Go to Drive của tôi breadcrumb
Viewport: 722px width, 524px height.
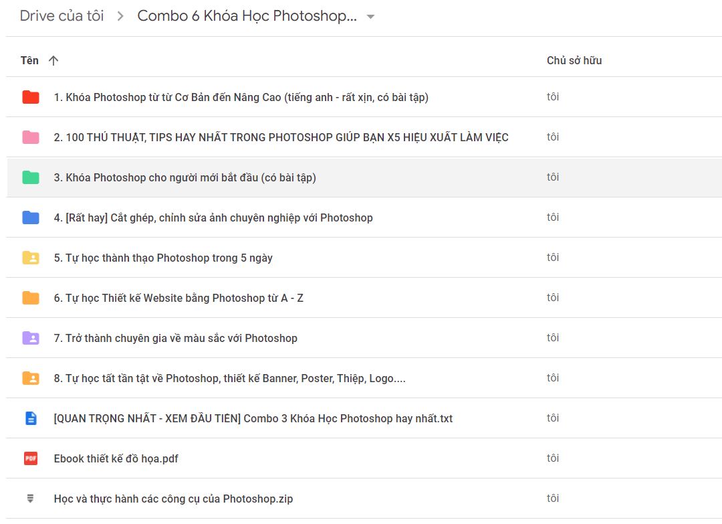coord(62,16)
